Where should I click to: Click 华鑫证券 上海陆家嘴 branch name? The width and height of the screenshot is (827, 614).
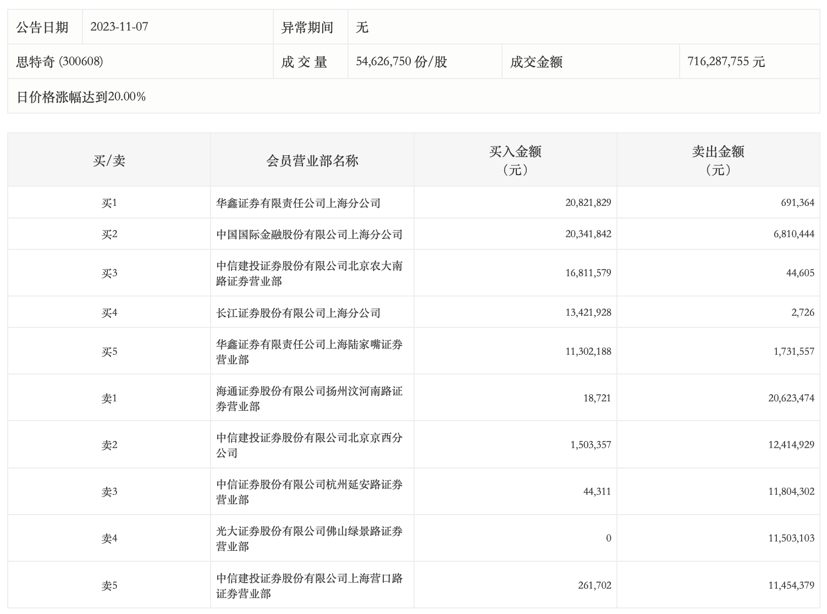pyautogui.click(x=310, y=351)
